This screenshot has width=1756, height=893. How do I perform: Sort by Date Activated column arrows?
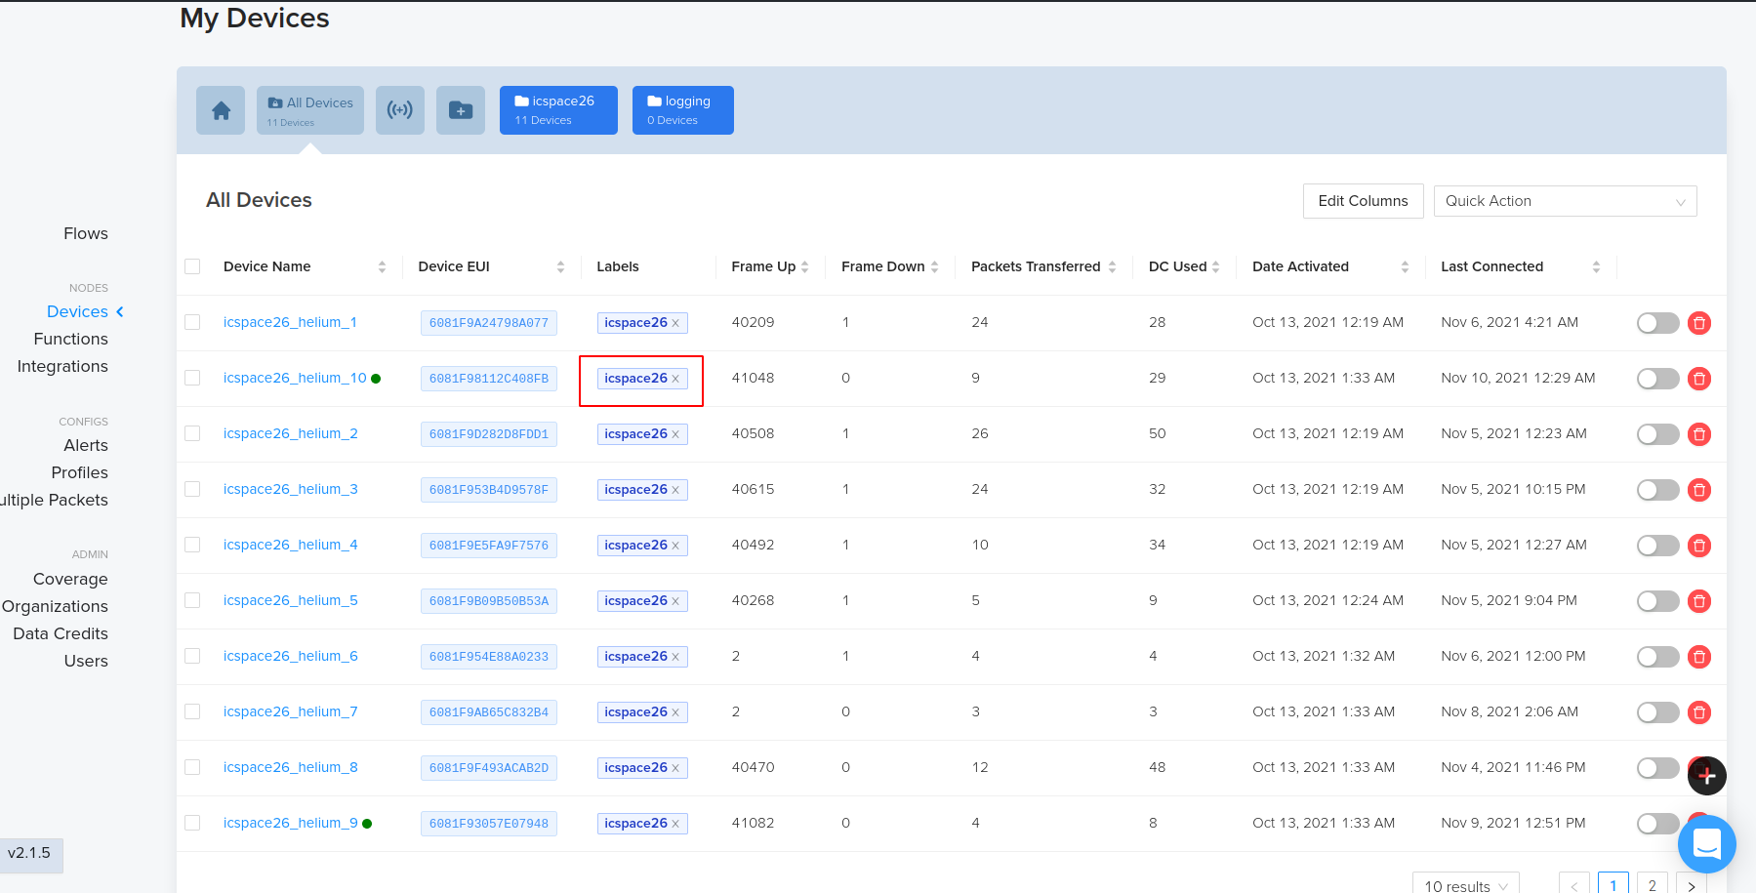[x=1405, y=266]
